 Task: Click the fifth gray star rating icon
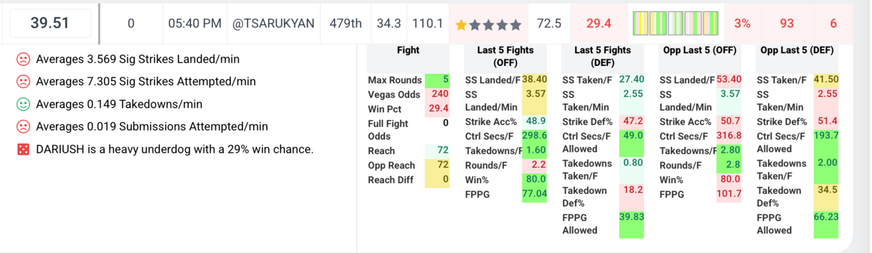point(516,25)
